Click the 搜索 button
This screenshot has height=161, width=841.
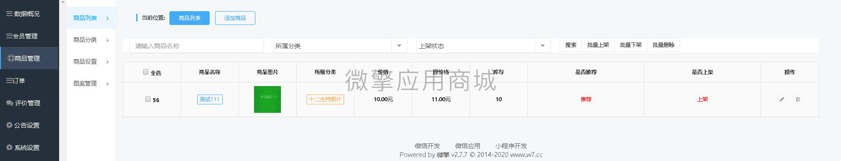pos(571,45)
